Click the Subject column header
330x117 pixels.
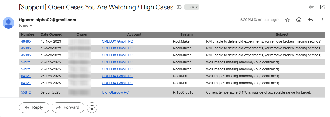tap(282, 34)
